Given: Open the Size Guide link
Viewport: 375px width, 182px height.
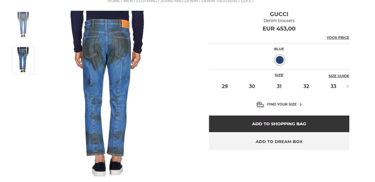Looking at the screenshot, I should pos(339,76).
